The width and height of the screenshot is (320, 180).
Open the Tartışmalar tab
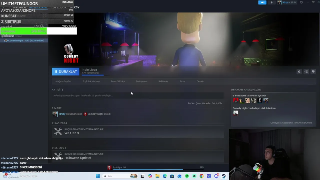click(x=141, y=81)
